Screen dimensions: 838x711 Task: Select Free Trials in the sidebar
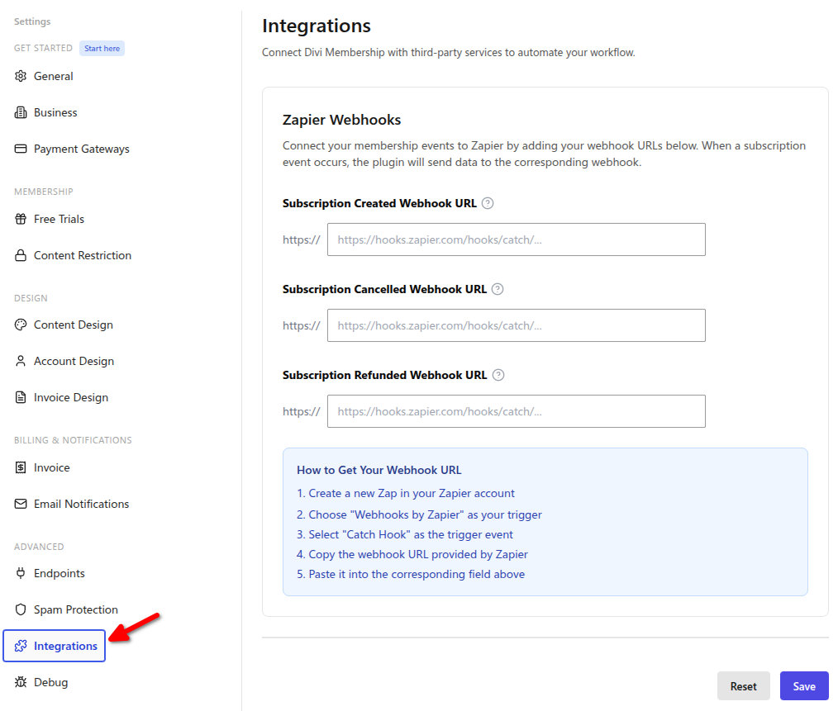pos(59,219)
